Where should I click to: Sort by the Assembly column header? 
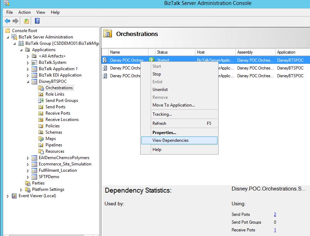pyautogui.click(x=255, y=52)
